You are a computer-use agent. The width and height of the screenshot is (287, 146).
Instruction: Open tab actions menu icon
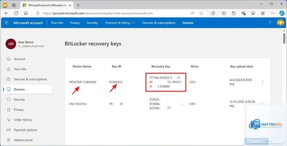pos(14,5)
